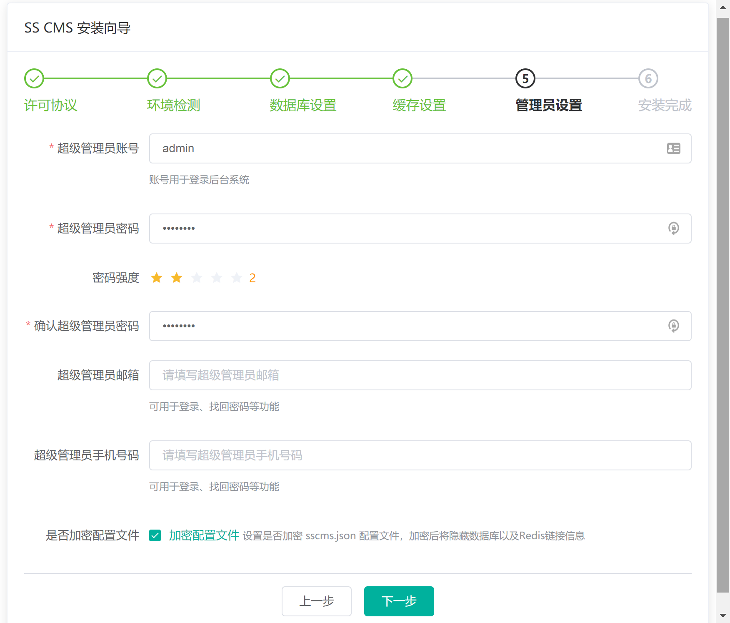Viewport: 730px width, 623px height.
Task: Click the contact card icon in the admin account field
Action: pyautogui.click(x=675, y=148)
